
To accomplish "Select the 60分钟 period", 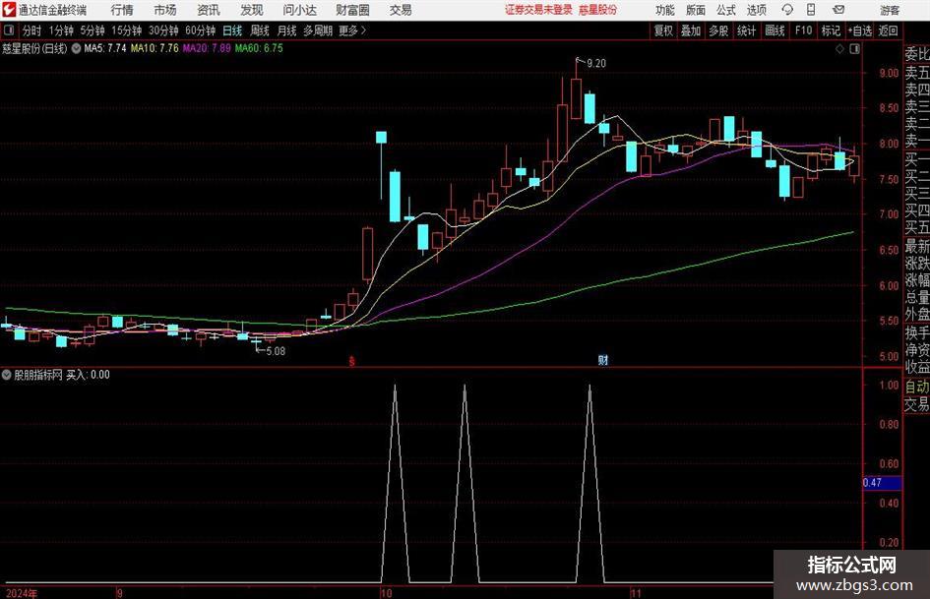I will pos(200,30).
